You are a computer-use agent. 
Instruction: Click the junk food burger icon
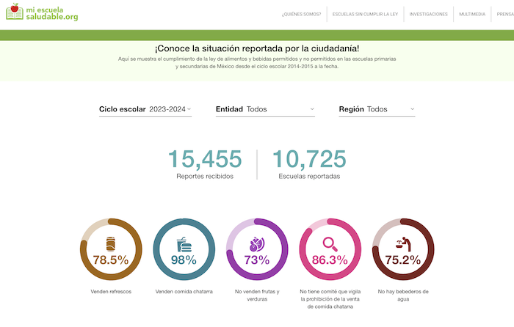[184, 243]
